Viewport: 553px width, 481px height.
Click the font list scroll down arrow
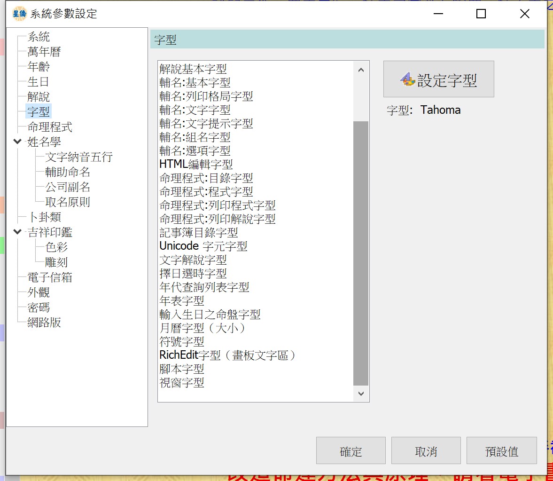(361, 394)
